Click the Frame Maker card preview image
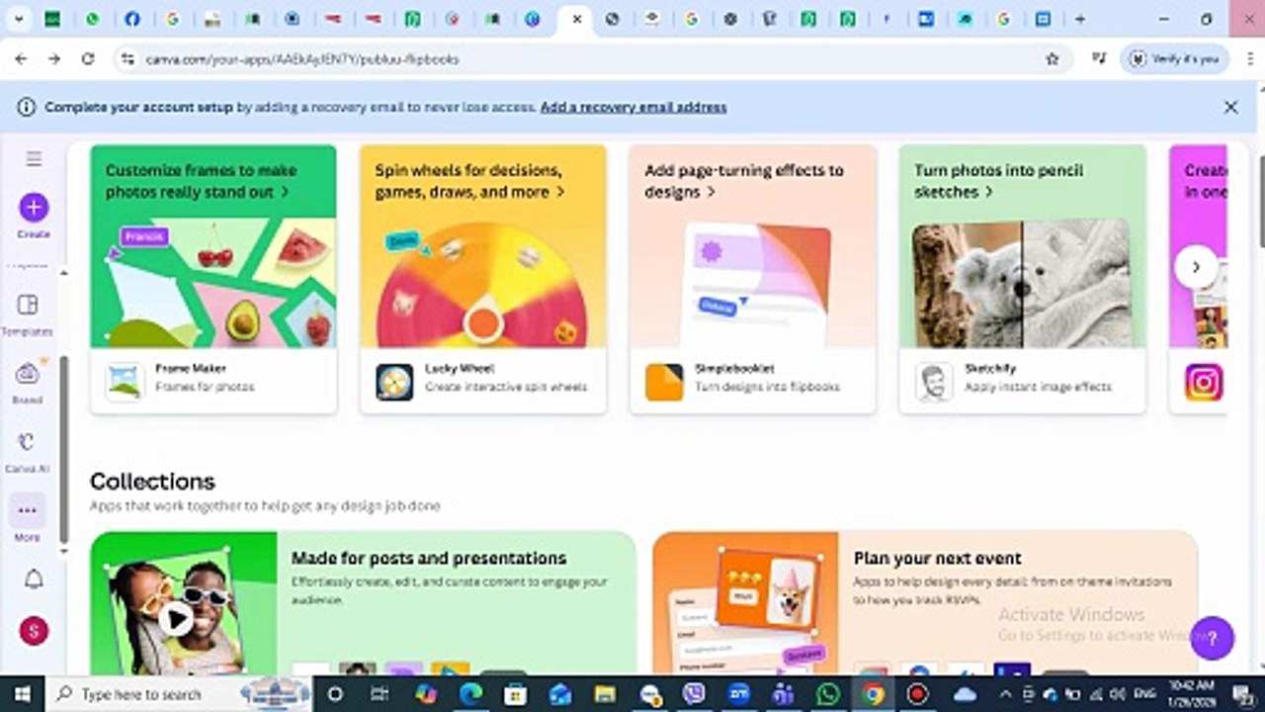1265x712 pixels. click(x=213, y=283)
